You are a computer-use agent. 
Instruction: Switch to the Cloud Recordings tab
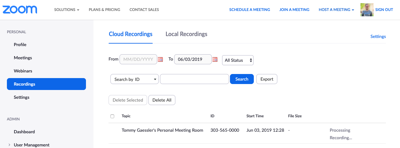131,34
